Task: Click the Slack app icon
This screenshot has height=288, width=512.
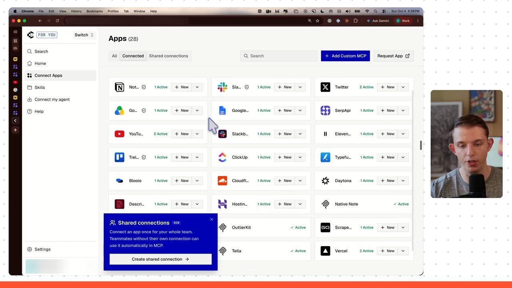Action: [222, 87]
